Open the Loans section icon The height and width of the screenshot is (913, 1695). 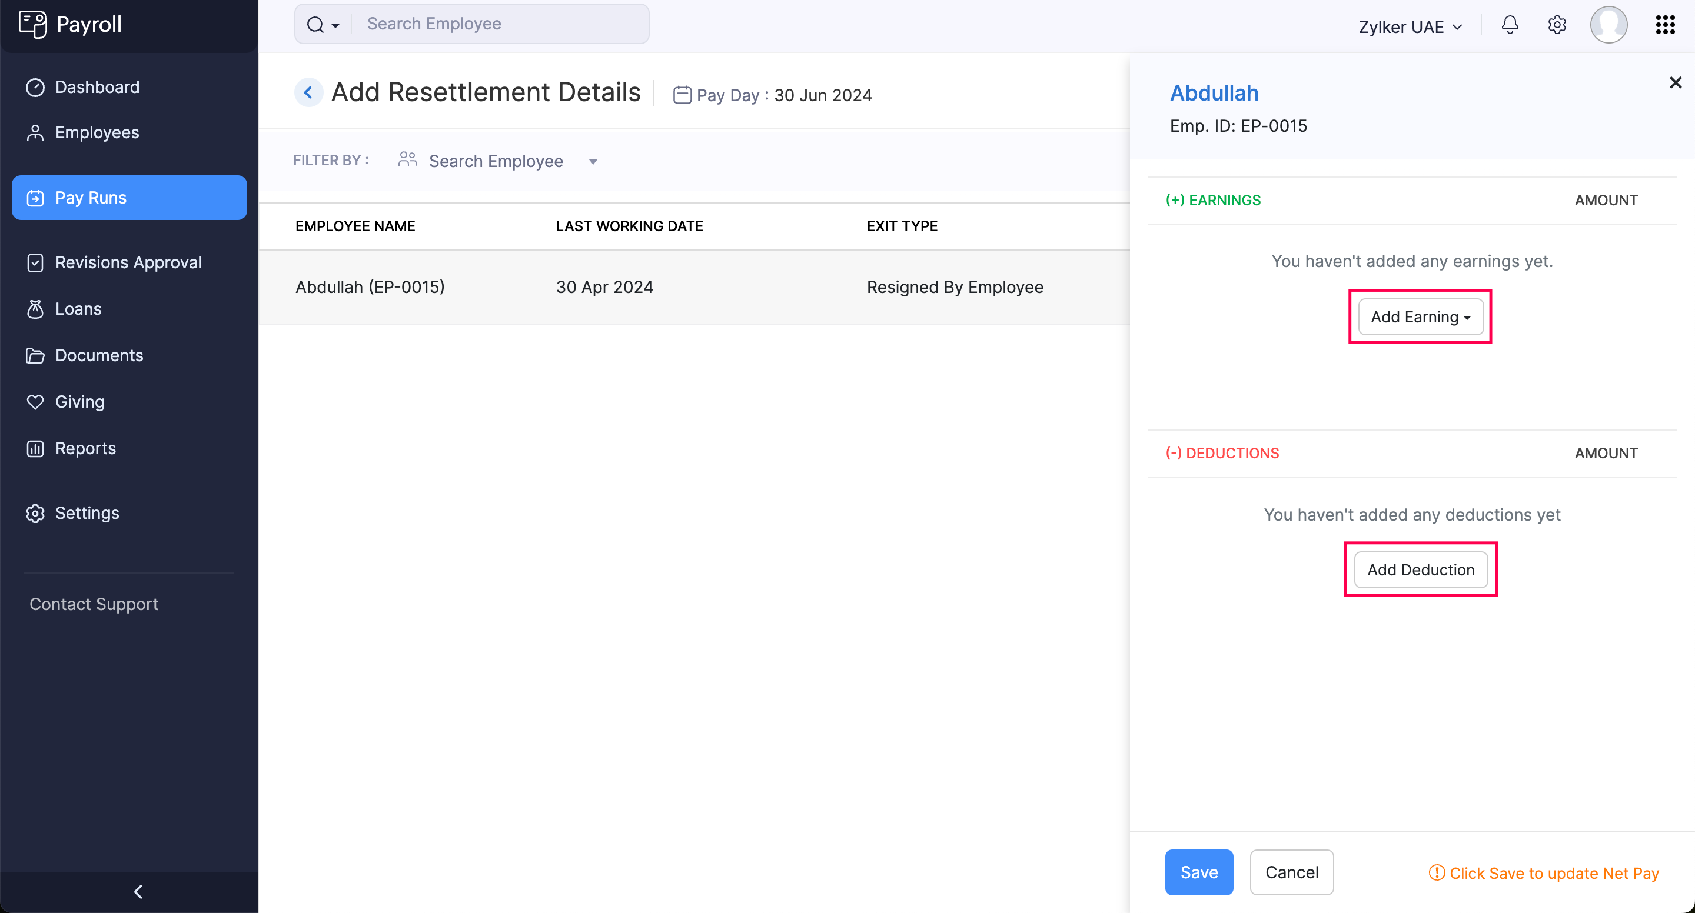pyautogui.click(x=36, y=309)
